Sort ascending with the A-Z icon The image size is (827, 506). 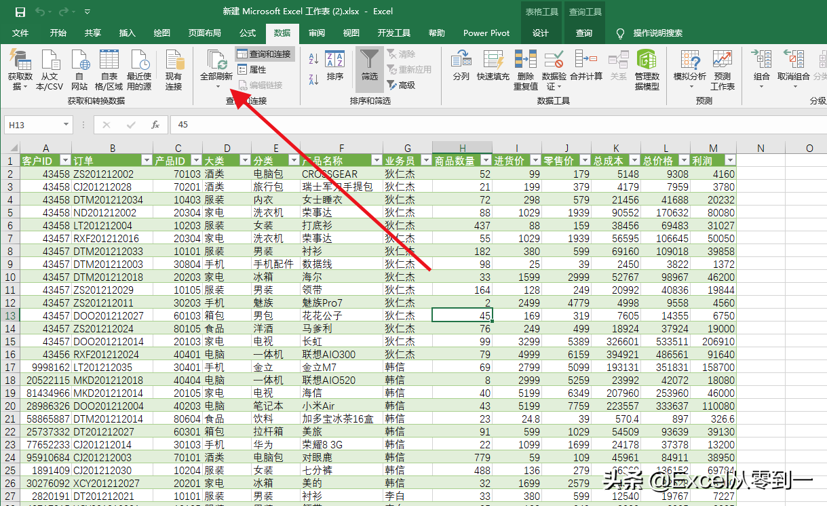(314, 60)
